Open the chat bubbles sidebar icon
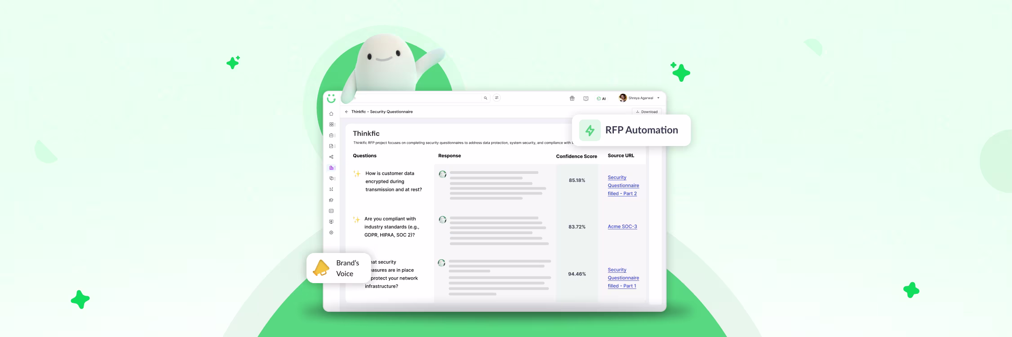Viewport: 1012px width, 337px height. point(332,178)
